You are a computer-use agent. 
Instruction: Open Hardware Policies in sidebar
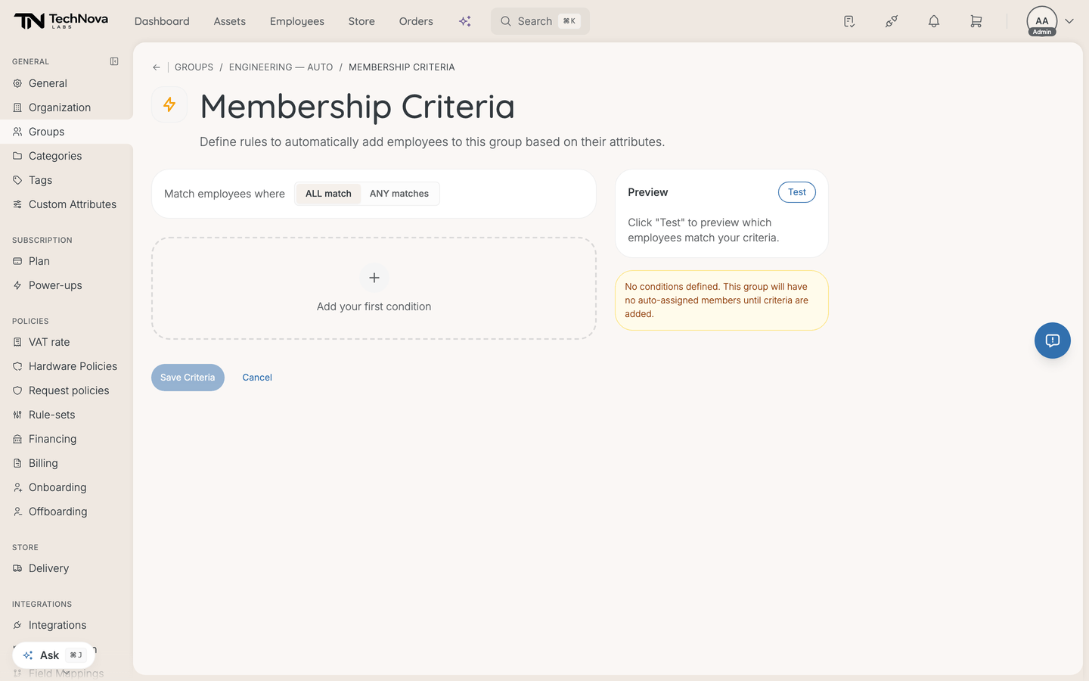(67, 366)
